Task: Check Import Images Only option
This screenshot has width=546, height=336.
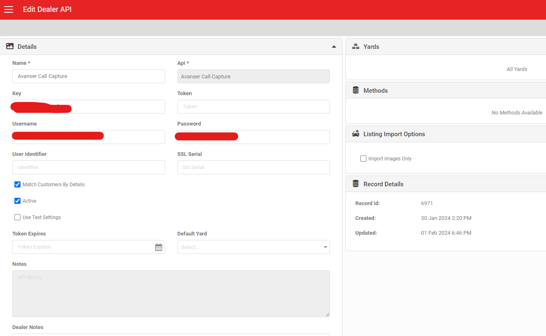Action: (363, 158)
